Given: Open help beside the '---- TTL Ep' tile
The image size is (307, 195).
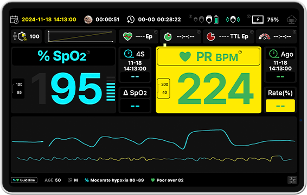Looking at the screenshot, I should coord(252,31).
